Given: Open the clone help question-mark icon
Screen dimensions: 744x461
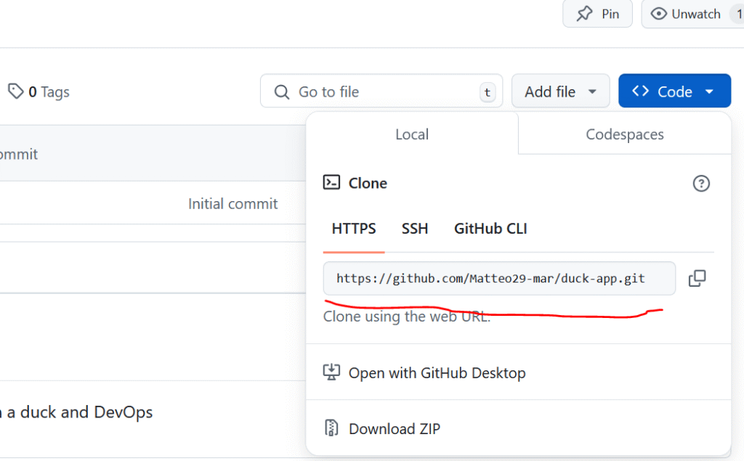Looking at the screenshot, I should 701,184.
